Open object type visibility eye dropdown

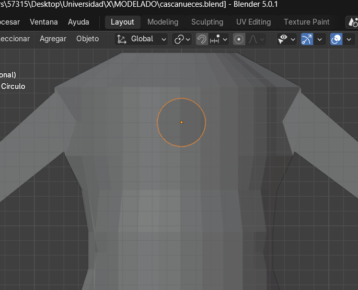point(286,39)
